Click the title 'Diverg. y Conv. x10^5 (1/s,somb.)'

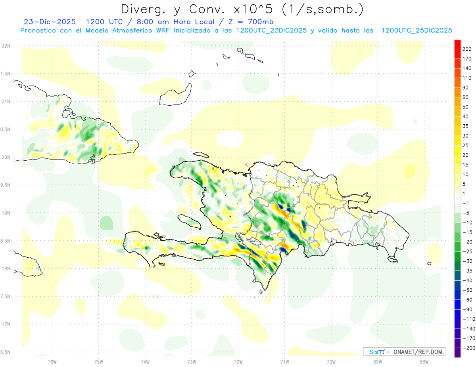click(x=242, y=9)
